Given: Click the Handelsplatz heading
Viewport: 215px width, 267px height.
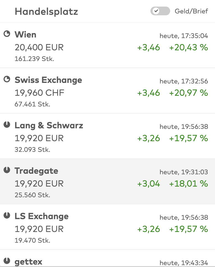Looking at the screenshot, I should [46, 12].
